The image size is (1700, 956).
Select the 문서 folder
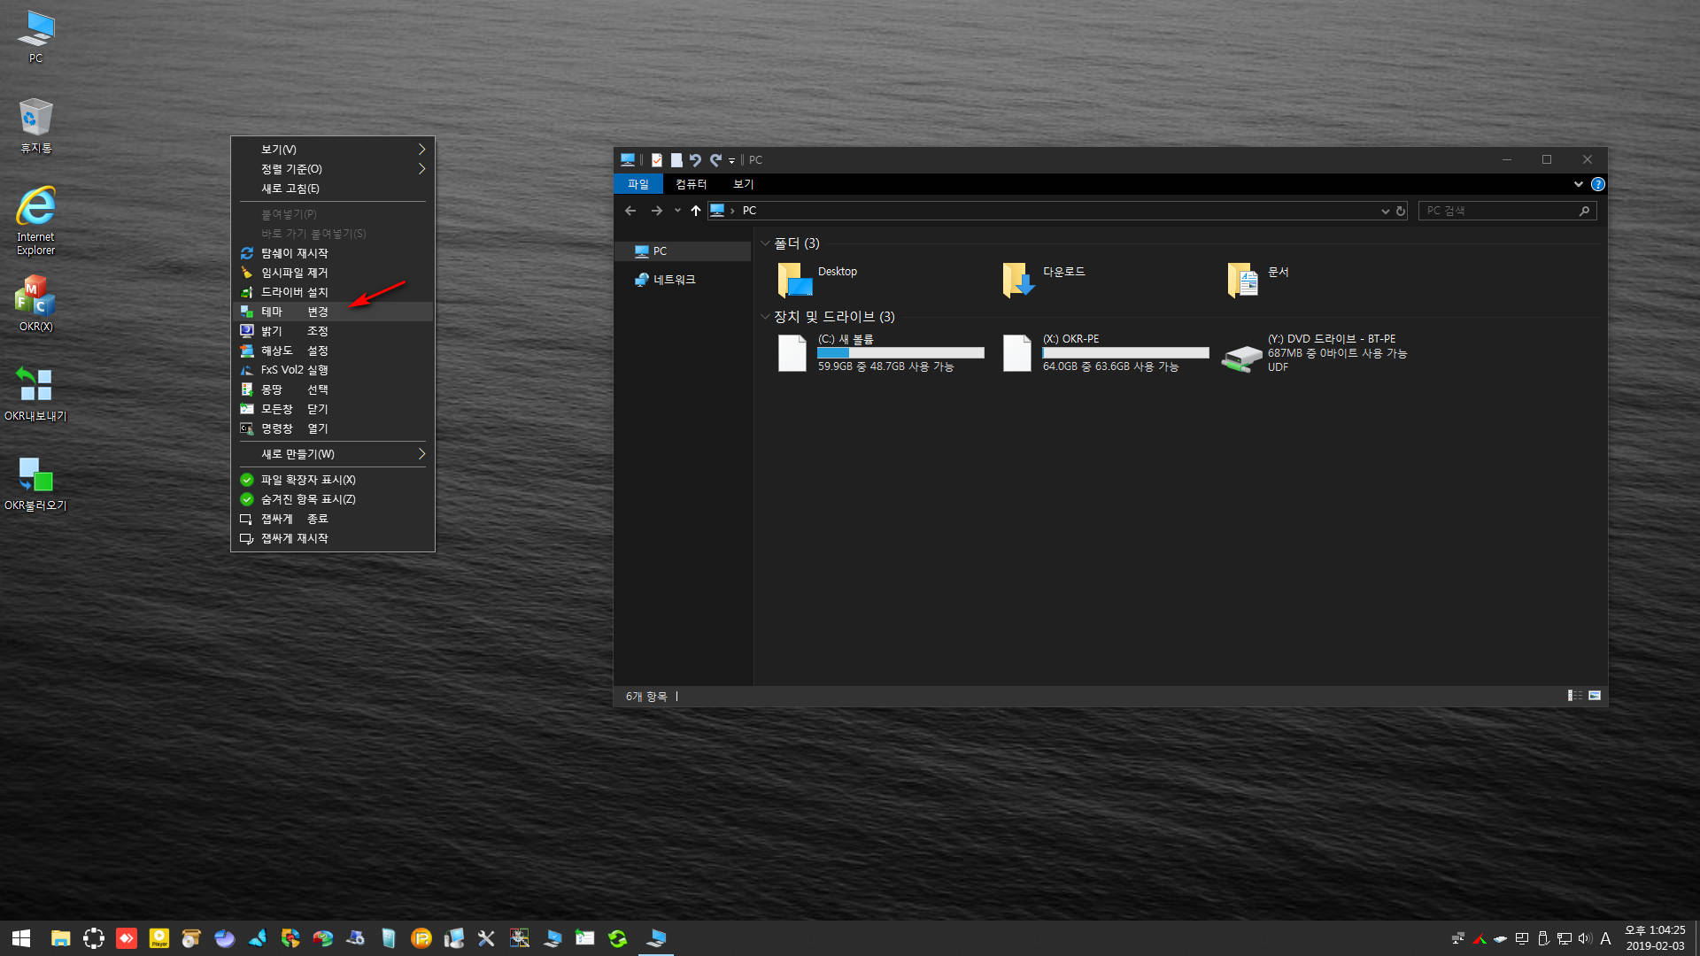[1258, 280]
